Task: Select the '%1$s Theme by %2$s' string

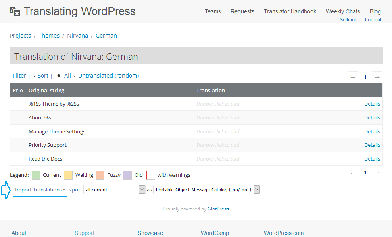Action: pyautogui.click(x=54, y=104)
